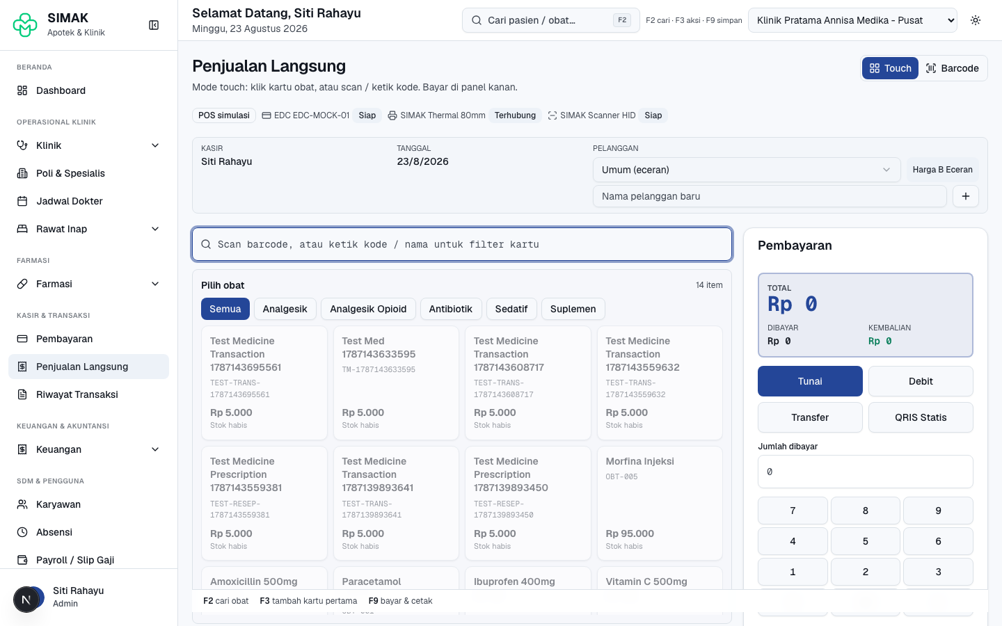Open the clinic branch dropdown

852,20
